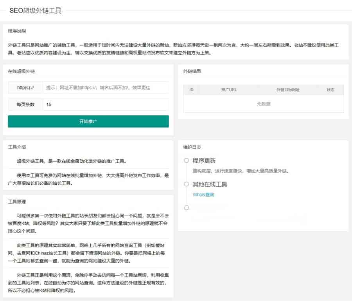Click the 外链目标网址 column header

click(288, 90)
